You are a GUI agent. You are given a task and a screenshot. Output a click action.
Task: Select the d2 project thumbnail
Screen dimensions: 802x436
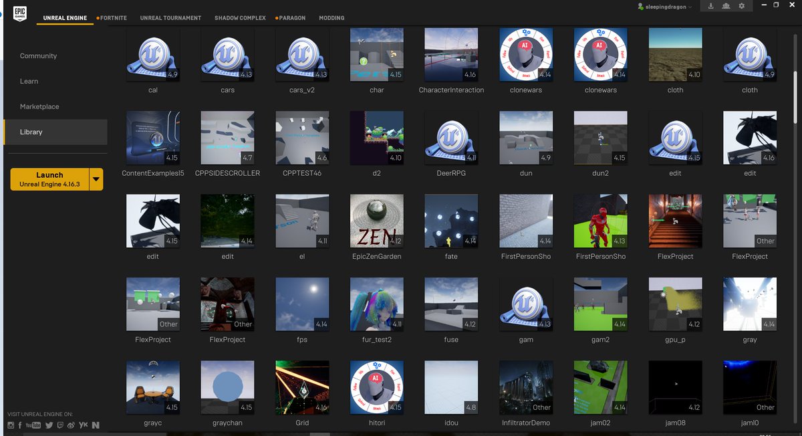[x=377, y=138]
